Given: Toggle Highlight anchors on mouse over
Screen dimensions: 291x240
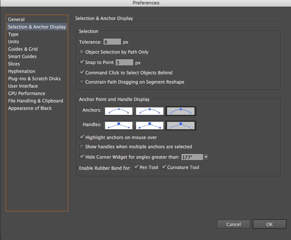Looking at the screenshot, I should (82, 137).
